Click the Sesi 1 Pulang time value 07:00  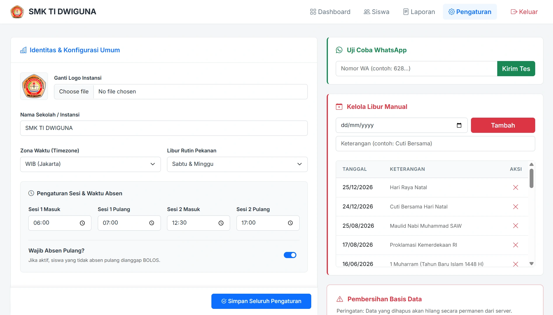[x=110, y=223]
